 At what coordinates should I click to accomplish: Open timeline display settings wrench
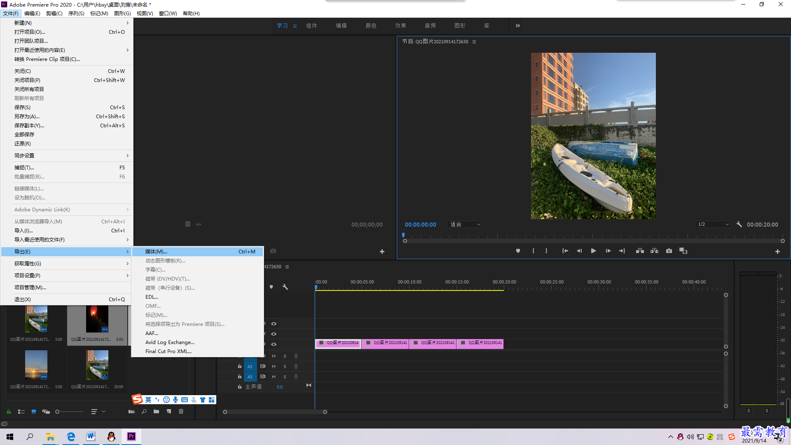point(285,287)
